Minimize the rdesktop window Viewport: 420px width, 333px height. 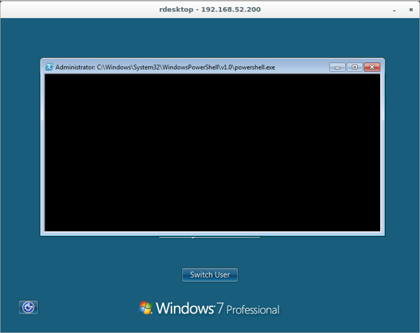394,9
